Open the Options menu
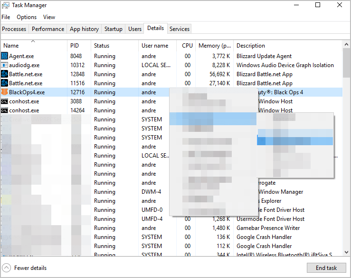351x278 pixels. tap(27, 17)
